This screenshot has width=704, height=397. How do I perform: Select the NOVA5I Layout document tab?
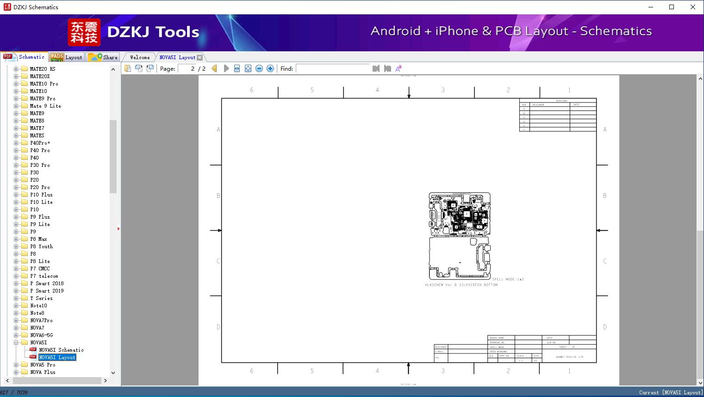(x=177, y=57)
